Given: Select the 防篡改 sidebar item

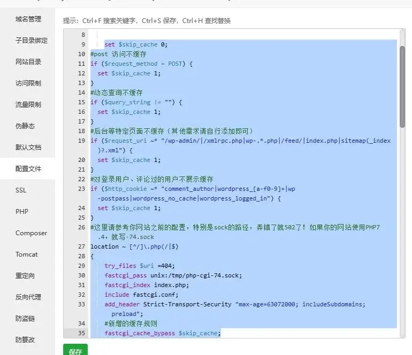Looking at the screenshot, I should coord(25,340).
